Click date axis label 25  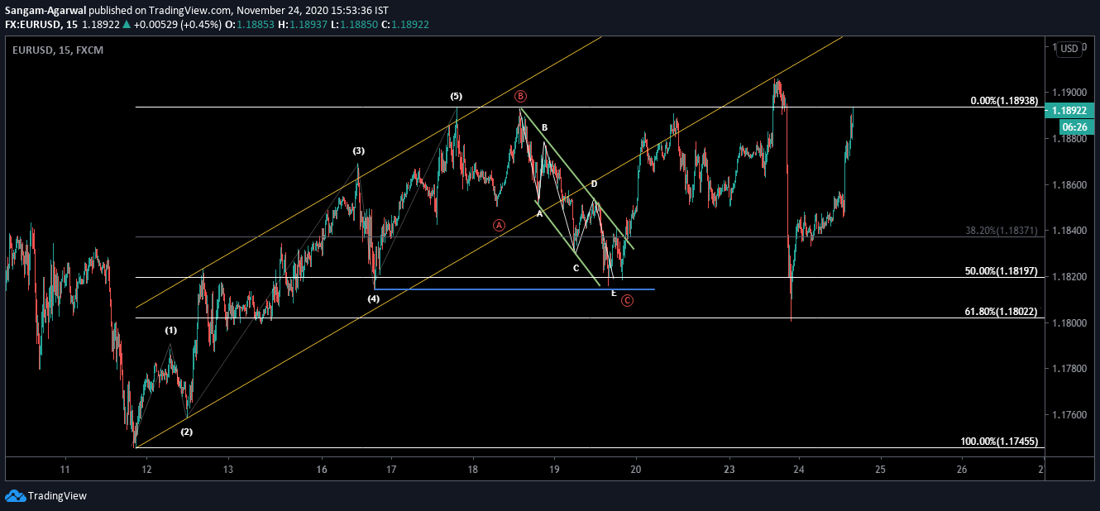coord(880,470)
